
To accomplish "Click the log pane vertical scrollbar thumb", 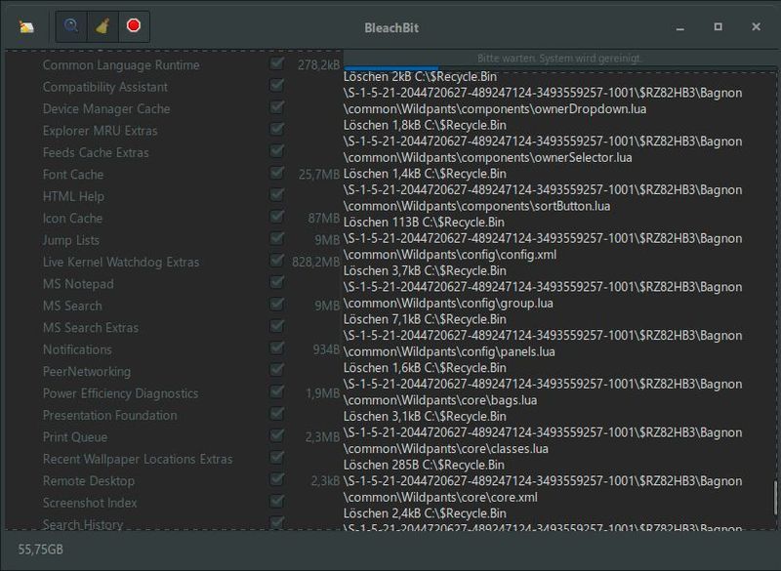I will [x=775, y=498].
